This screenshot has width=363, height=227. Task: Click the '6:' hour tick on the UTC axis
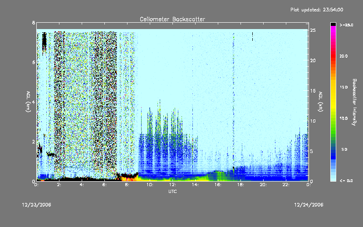pyautogui.click(x=105, y=185)
